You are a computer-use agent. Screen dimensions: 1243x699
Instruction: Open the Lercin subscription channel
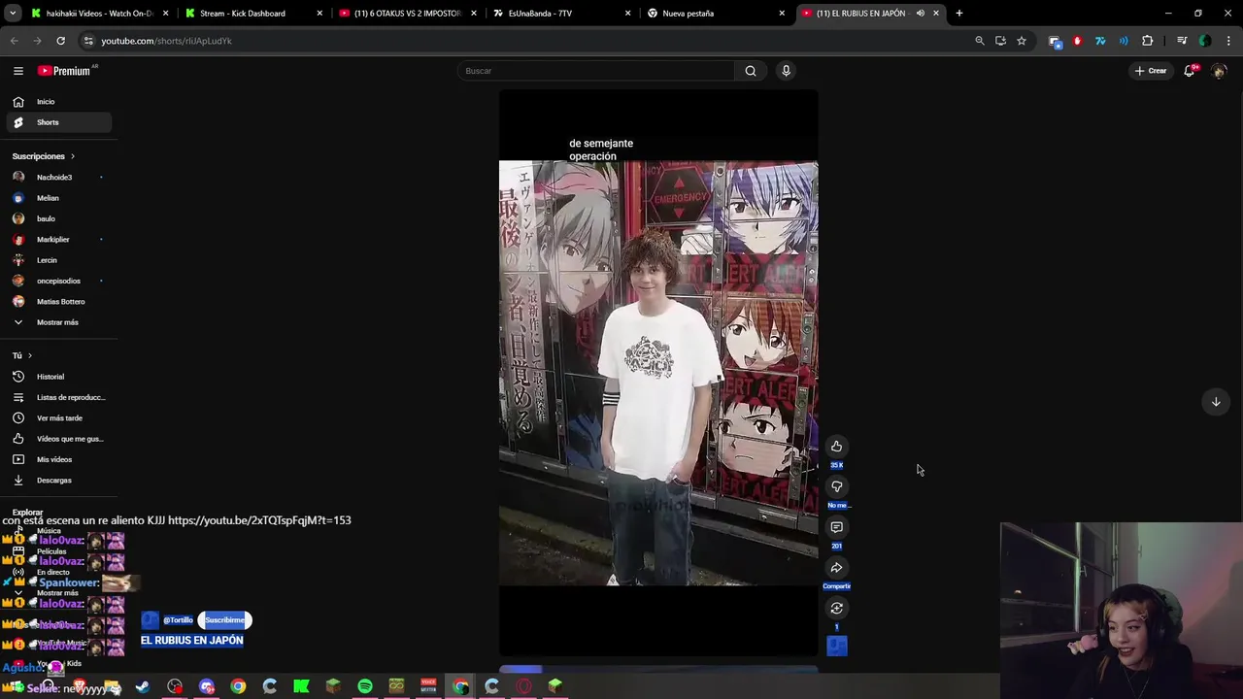[x=59, y=260]
